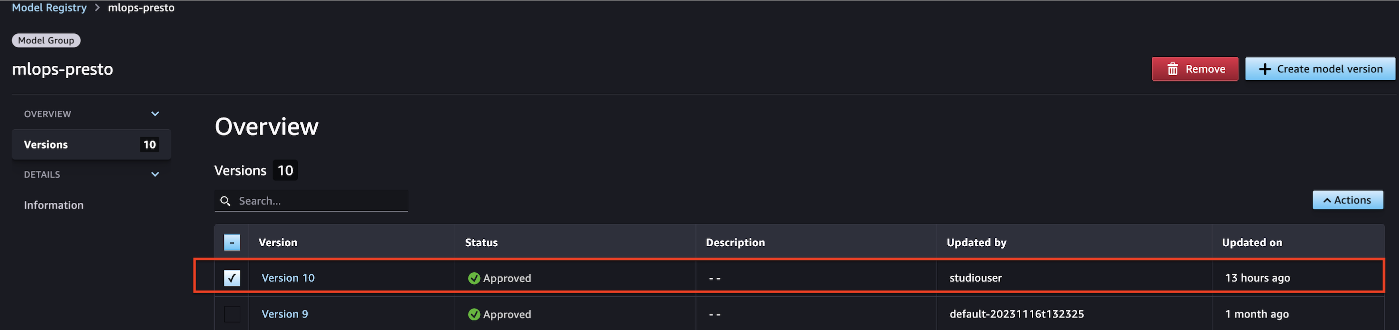Uncheck the Version 10 row checkbox
Image resolution: width=1399 pixels, height=330 pixels.
click(x=232, y=278)
